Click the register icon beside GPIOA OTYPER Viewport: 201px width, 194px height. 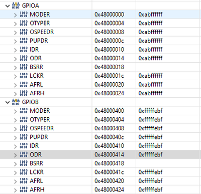pyautogui.click(x=24, y=23)
